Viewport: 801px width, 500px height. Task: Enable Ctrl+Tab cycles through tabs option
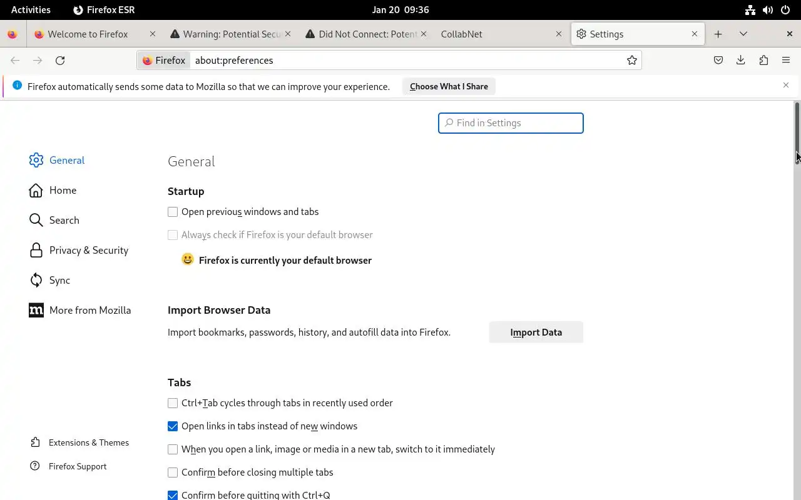point(173,403)
